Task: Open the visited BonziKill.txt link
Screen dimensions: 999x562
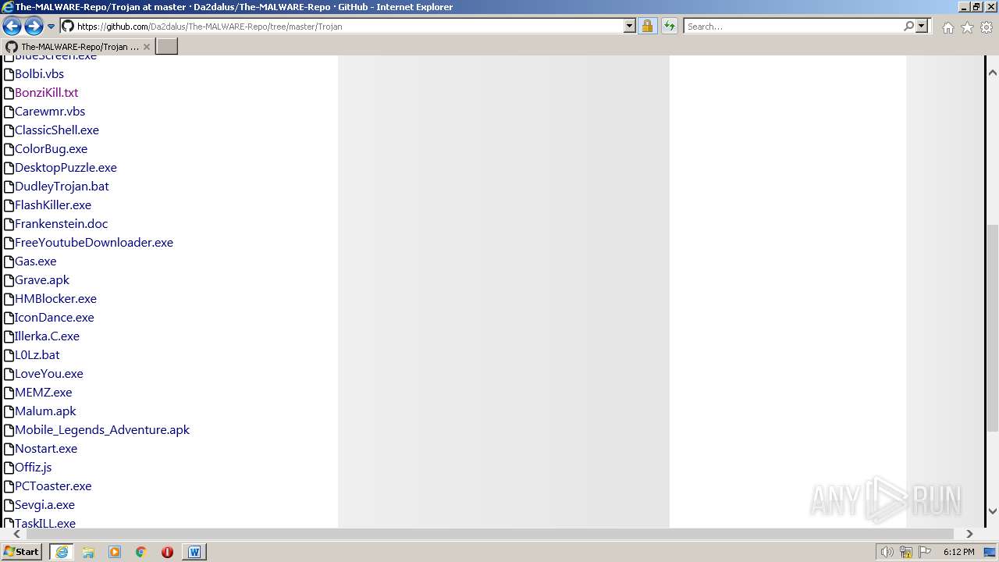Action: 46,93
